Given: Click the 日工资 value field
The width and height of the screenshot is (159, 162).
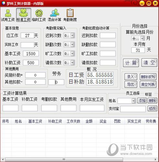Looking at the screenshot, I should pyautogui.click(x=100, y=75).
